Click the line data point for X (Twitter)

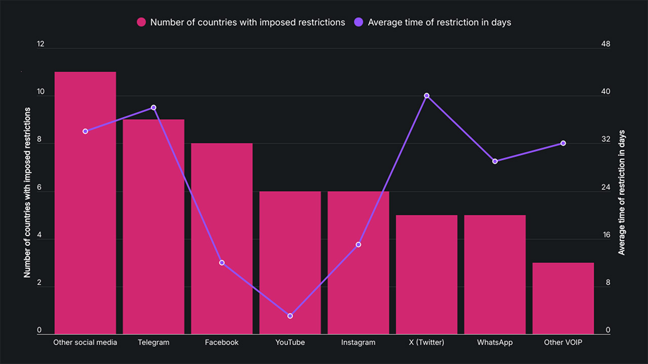(x=427, y=96)
